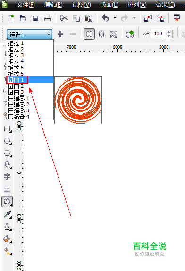185x271 pixels.
Task: Choose preset 压缩器 2
Action: (x=30, y=104)
